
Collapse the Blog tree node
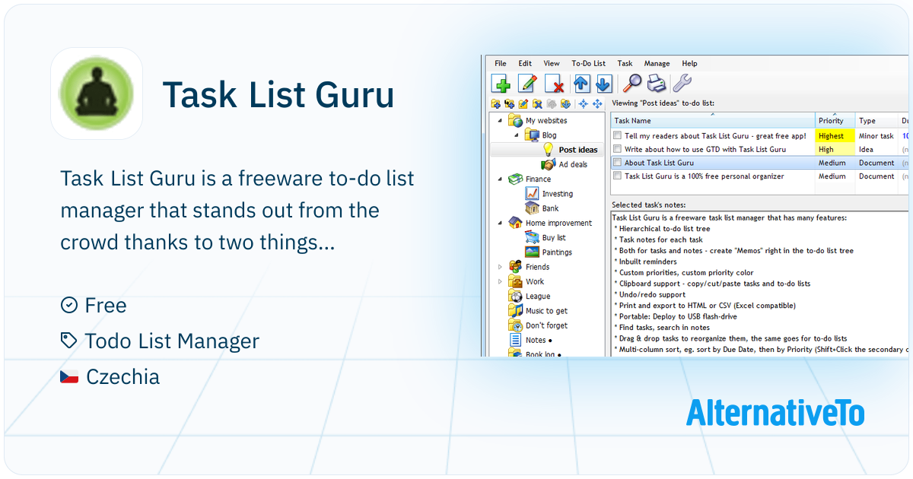[x=517, y=135]
